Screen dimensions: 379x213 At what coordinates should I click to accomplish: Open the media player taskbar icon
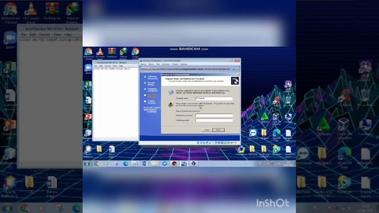(x=107, y=164)
